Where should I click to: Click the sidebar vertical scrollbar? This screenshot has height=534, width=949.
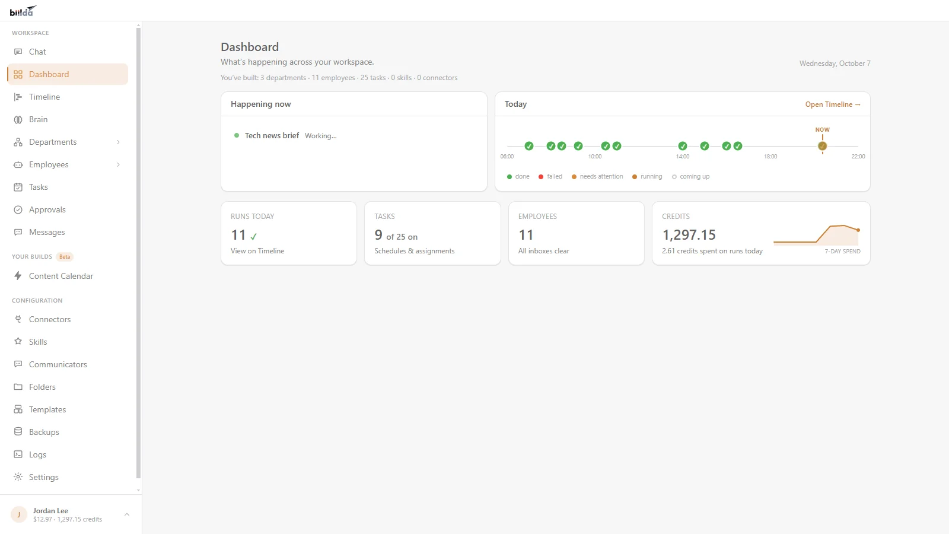(138, 252)
